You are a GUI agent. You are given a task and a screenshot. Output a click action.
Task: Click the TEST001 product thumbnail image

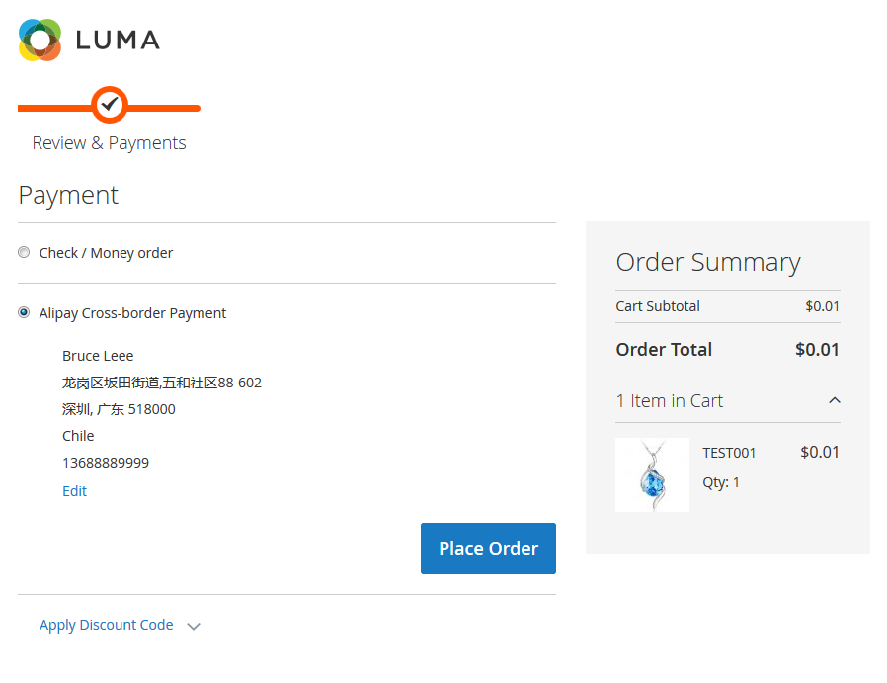pos(652,475)
